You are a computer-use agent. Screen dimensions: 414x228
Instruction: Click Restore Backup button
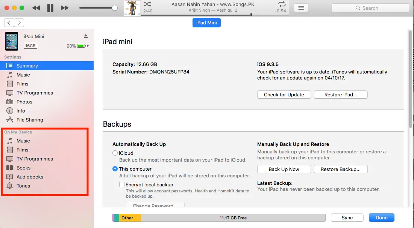pyautogui.click(x=341, y=169)
